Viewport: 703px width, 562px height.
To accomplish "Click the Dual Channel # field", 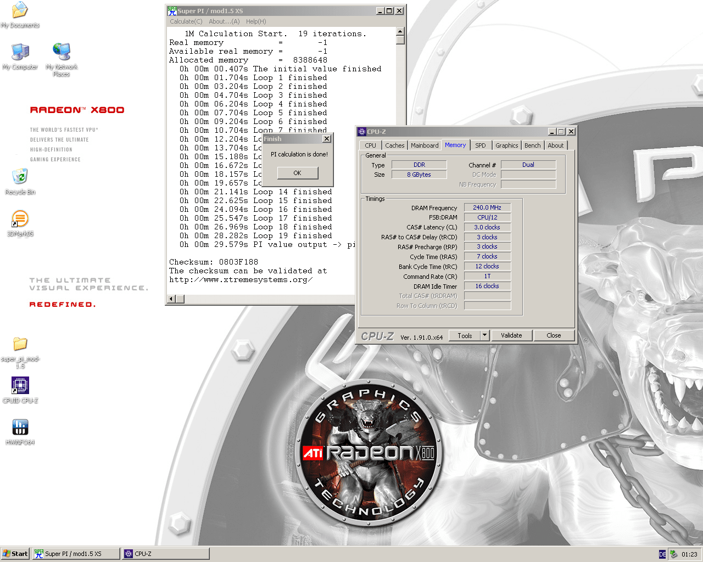I will point(528,165).
